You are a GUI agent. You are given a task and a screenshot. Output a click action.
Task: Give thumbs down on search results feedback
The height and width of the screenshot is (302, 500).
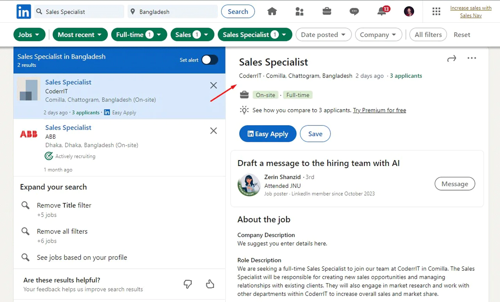tap(188, 284)
